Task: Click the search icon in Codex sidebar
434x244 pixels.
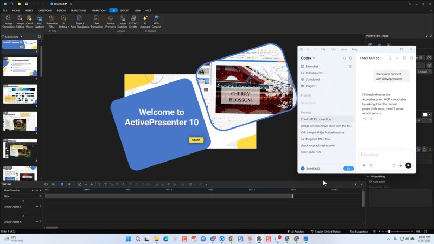Action: (x=344, y=58)
